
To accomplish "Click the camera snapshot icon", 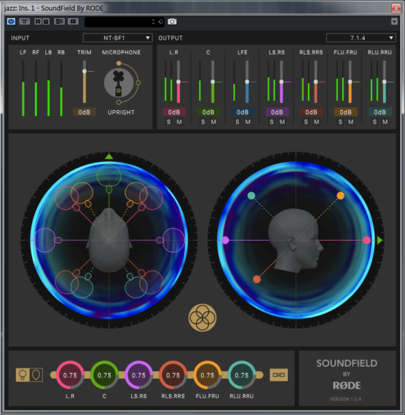I will pyautogui.click(x=172, y=22).
